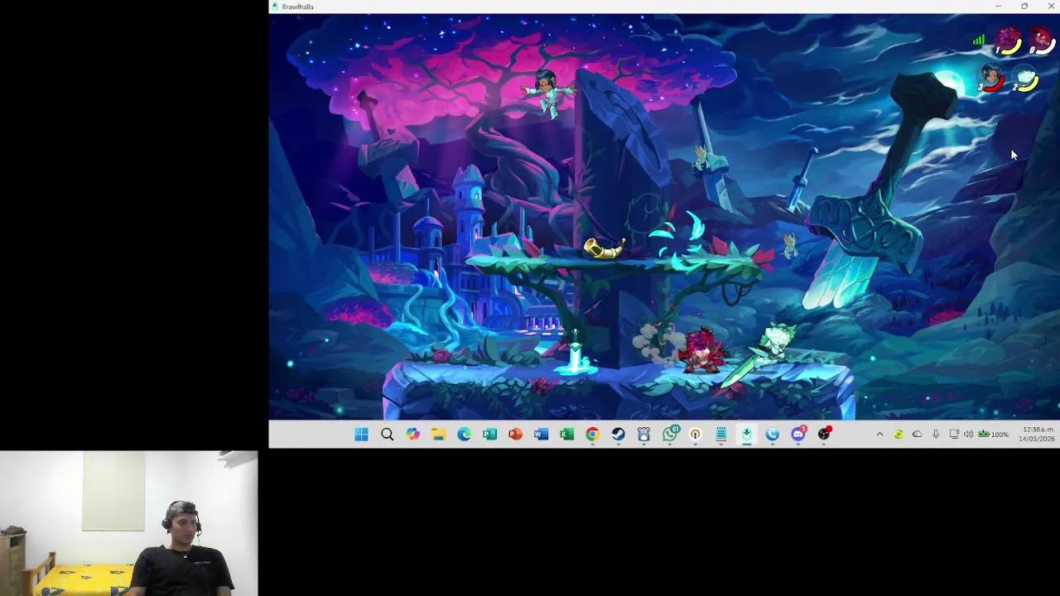Open WhatsApp with unread badge
The width and height of the screenshot is (1060, 596).
tap(670, 434)
